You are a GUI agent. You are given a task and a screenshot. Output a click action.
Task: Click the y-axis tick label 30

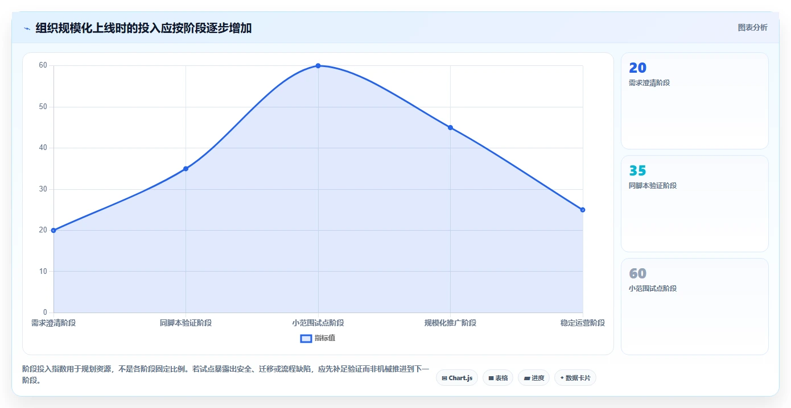[43, 189]
